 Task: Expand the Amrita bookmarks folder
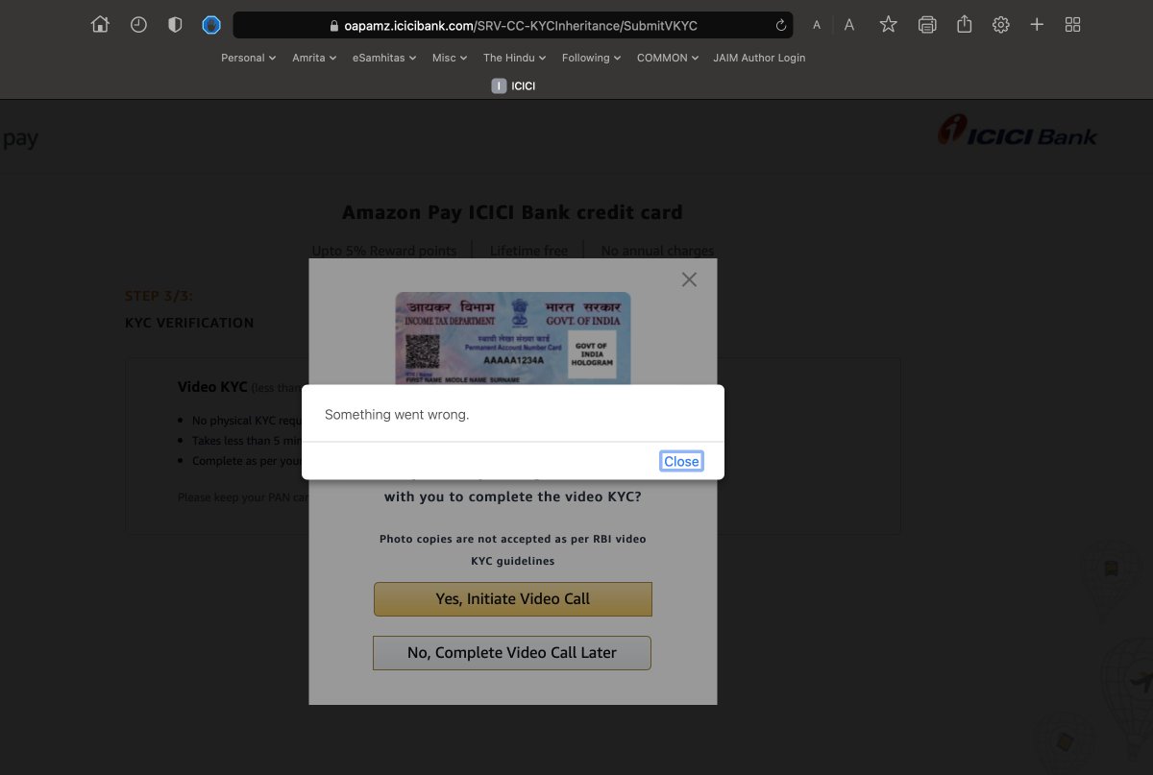(314, 58)
